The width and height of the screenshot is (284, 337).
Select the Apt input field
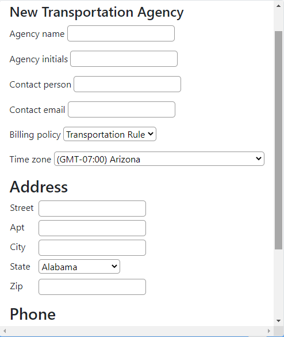point(92,228)
